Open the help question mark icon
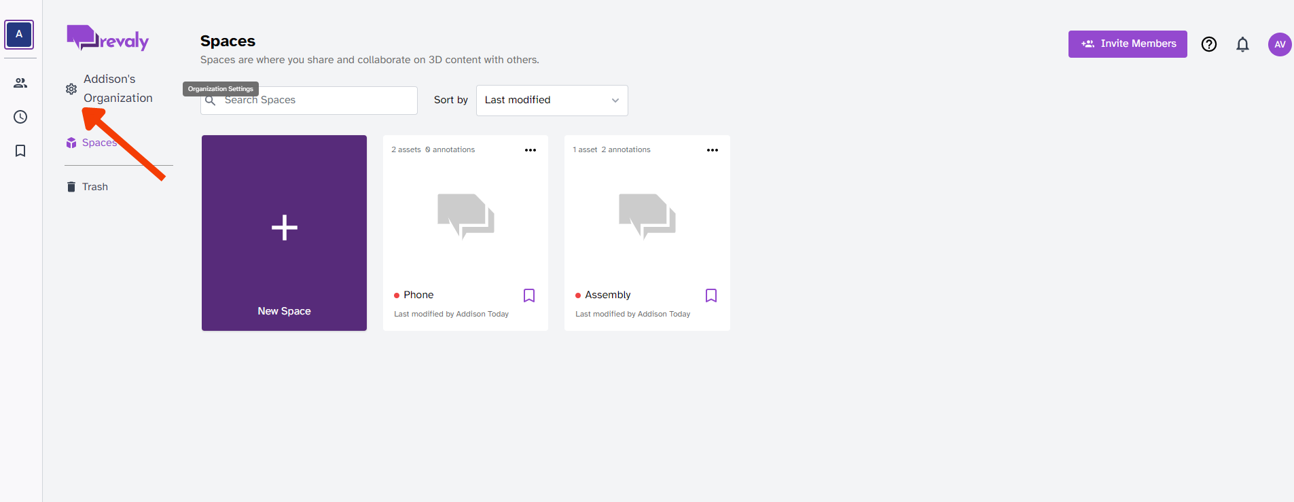This screenshot has height=502, width=1294. (x=1209, y=44)
